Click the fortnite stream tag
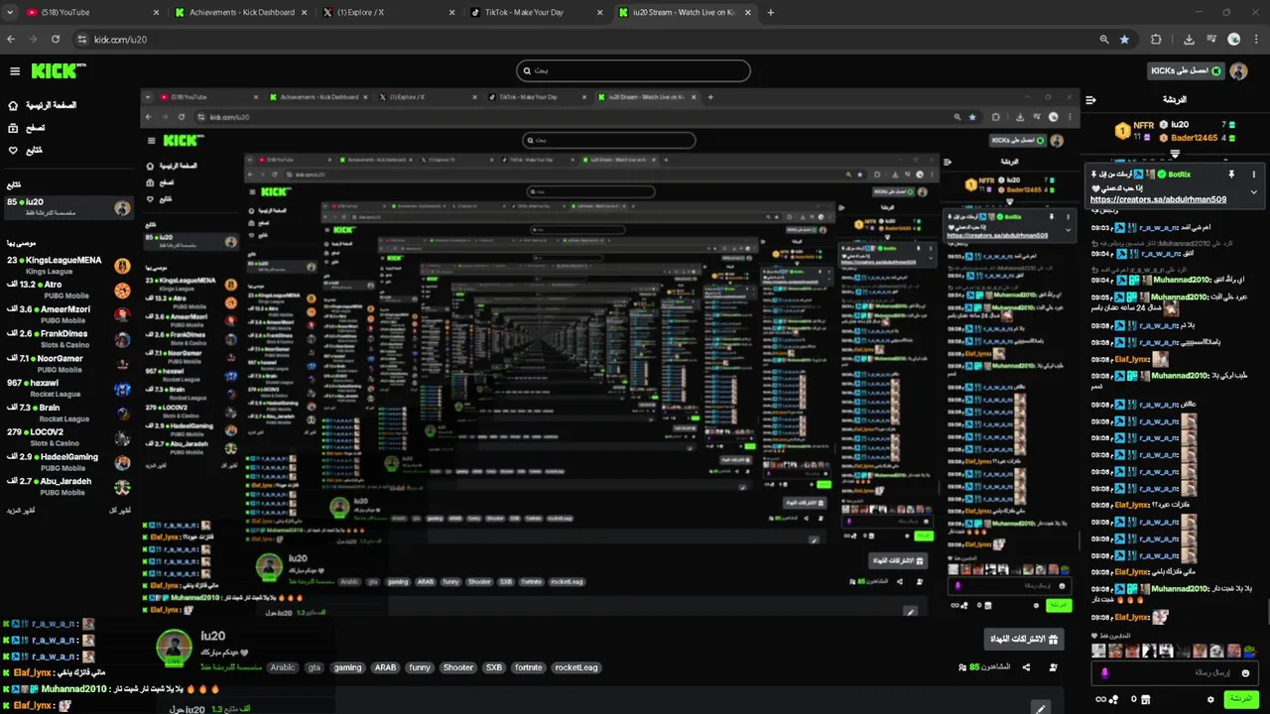This screenshot has width=1270, height=714. click(x=529, y=667)
